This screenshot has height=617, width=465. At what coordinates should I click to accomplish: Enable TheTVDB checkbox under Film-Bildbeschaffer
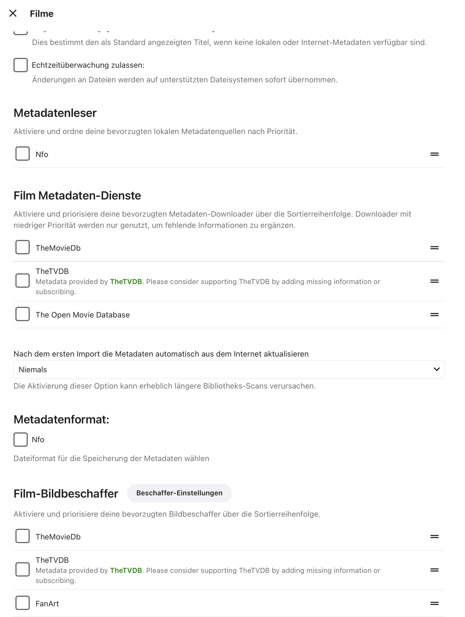pyautogui.click(x=22, y=570)
